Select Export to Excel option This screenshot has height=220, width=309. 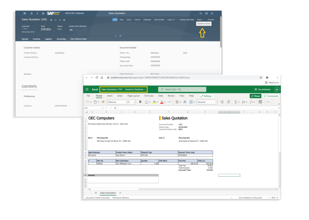pyautogui.click(x=204, y=24)
